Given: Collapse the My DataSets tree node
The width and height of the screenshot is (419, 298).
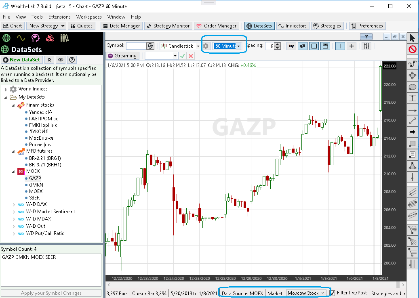Looking at the screenshot, I should coord(6,97).
